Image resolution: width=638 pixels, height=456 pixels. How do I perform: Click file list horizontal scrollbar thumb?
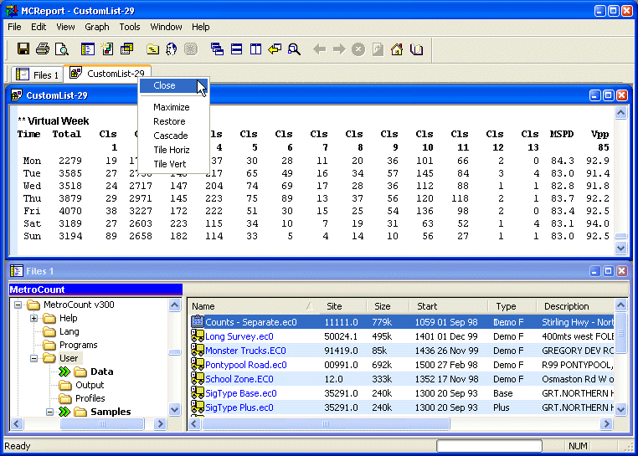326,424
